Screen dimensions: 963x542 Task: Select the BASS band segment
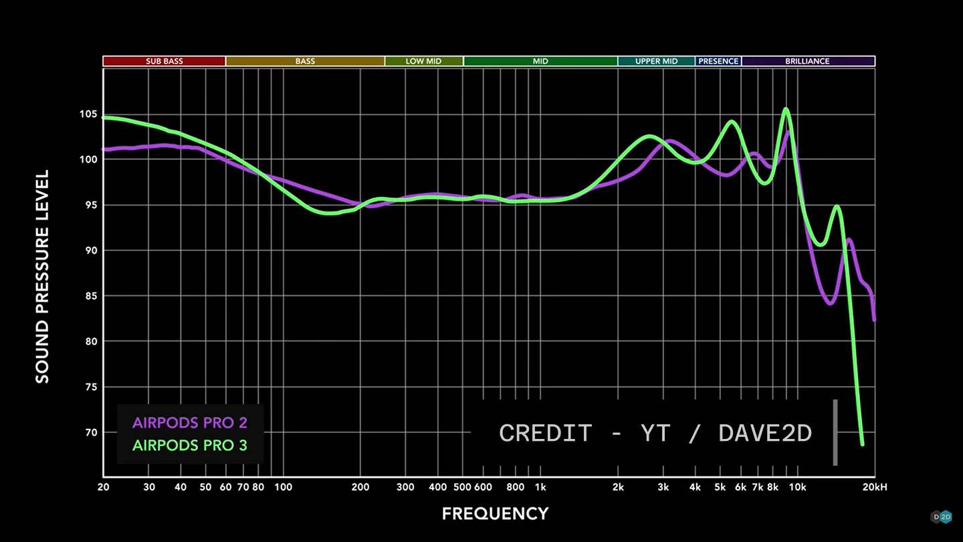point(304,61)
